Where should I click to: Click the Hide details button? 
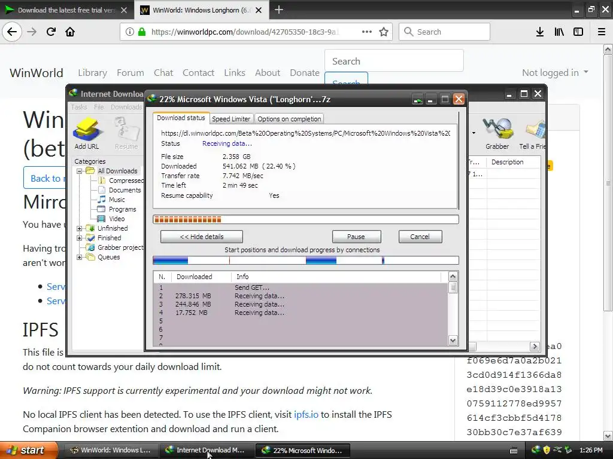point(201,237)
